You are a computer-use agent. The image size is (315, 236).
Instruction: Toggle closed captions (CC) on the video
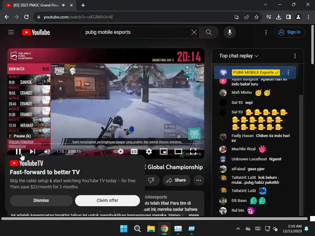pyautogui.click(x=134, y=151)
